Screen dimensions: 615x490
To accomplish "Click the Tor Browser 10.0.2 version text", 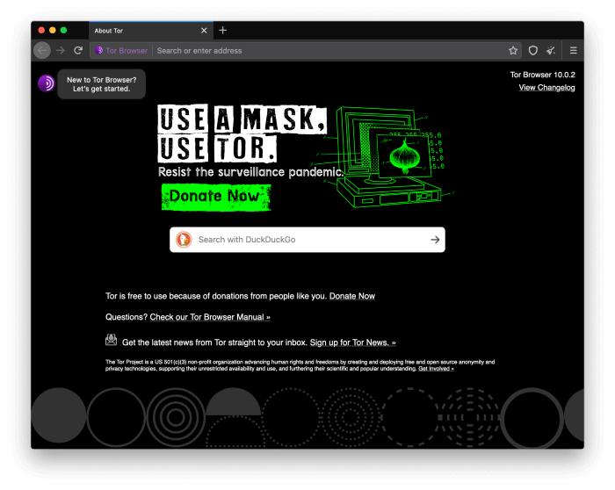I will point(542,75).
